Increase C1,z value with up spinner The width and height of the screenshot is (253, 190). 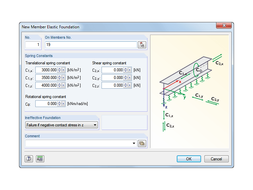[60, 84]
